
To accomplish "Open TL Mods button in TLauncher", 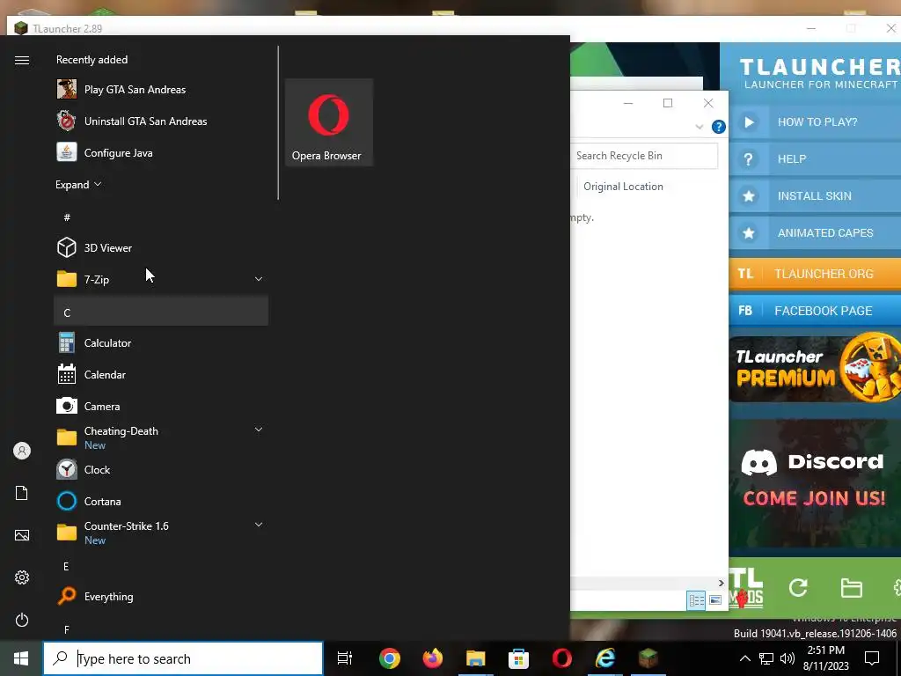I will pyautogui.click(x=746, y=587).
